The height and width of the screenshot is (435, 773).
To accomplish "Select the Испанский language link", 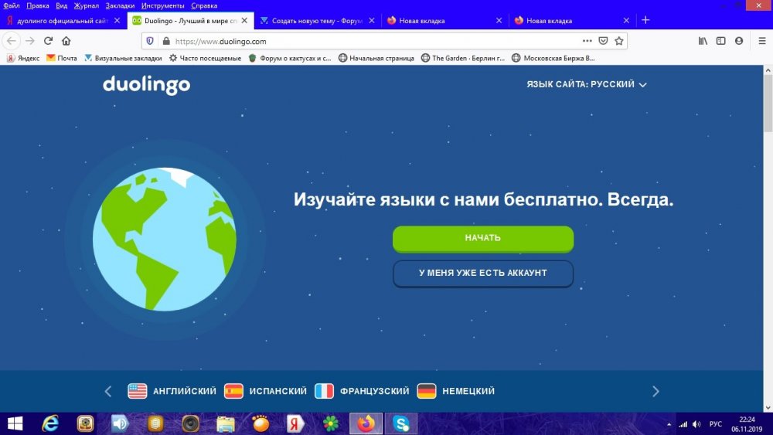I will click(265, 391).
